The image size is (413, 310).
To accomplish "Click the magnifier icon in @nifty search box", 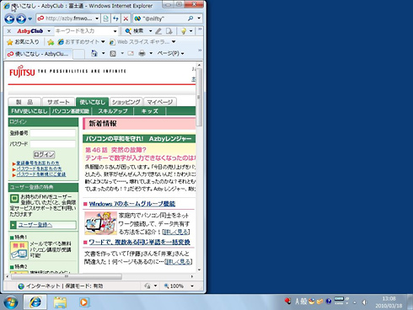I will (190, 19).
